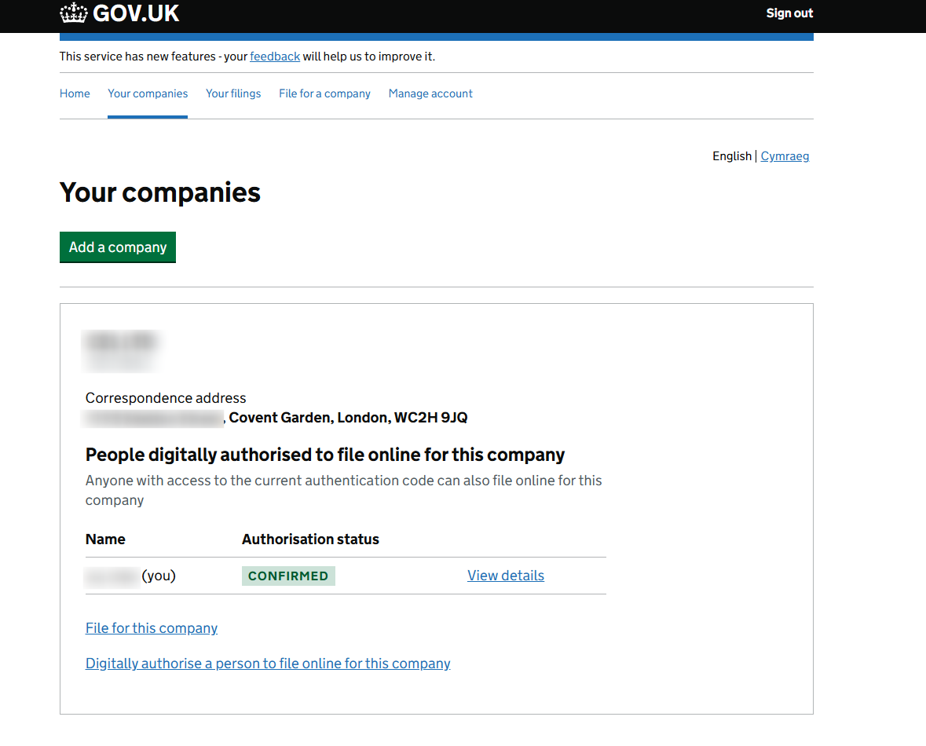The height and width of the screenshot is (746, 926).
Task: Digitally authorise a person to file online
Action: [x=268, y=664]
